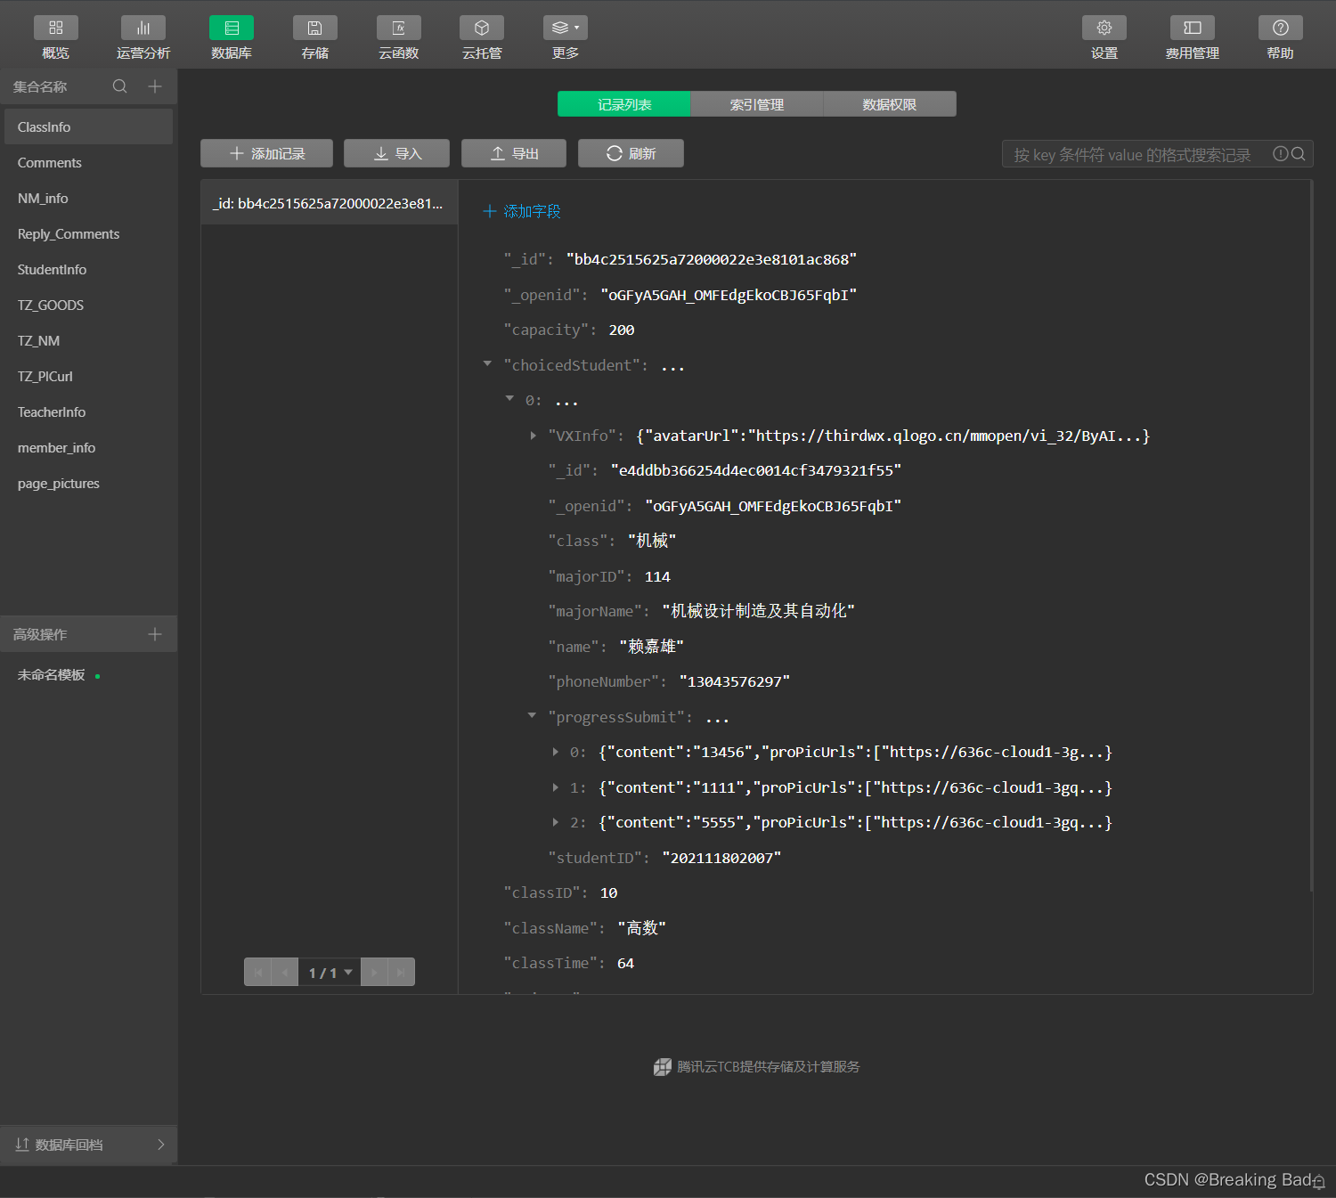Select the ClassInfo collection
The image size is (1336, 1198).
pos(88,126)
